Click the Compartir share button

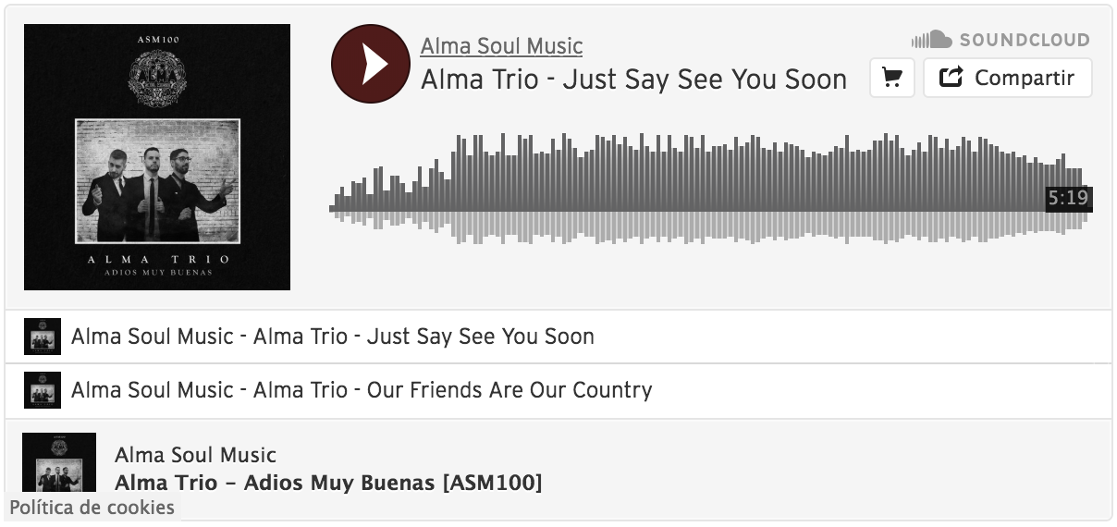[1008, 78]
